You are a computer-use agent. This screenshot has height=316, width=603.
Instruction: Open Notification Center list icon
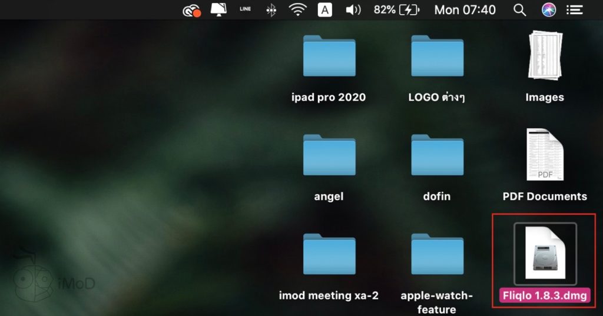574,10
